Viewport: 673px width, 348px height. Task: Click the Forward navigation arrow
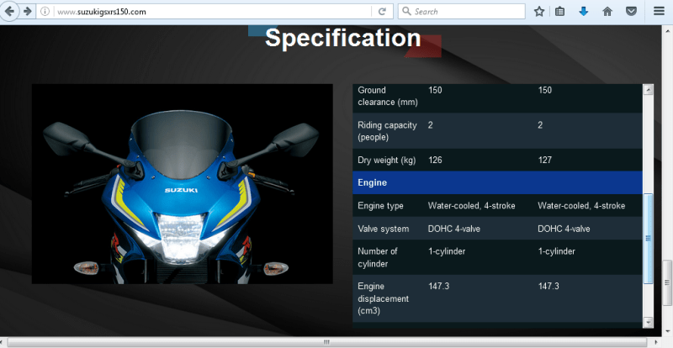point(29,12)
